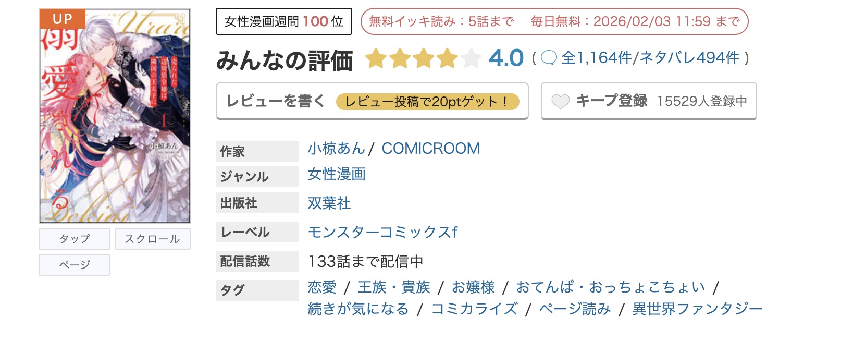This screenshot has height=341, width=841.
Task: Visit the COMICROOM link
Action: click(430, 148)
